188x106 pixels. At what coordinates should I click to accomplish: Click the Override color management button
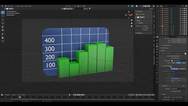(182, 69)
